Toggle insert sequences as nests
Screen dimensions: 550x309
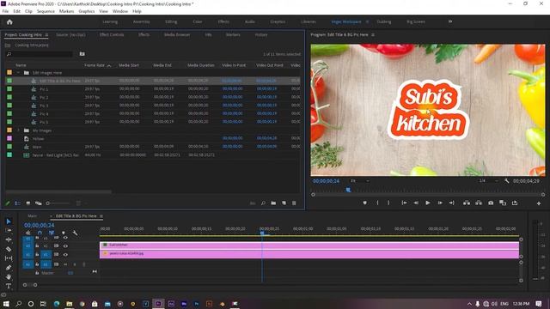(x=28, y=233)
